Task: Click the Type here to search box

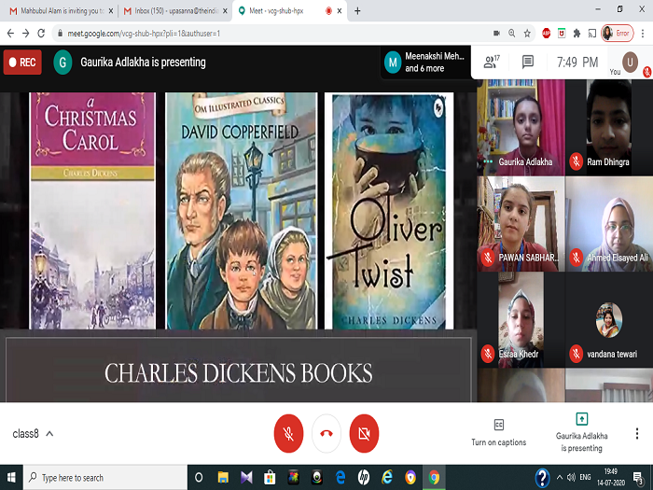Action: (x=104, y=478)
